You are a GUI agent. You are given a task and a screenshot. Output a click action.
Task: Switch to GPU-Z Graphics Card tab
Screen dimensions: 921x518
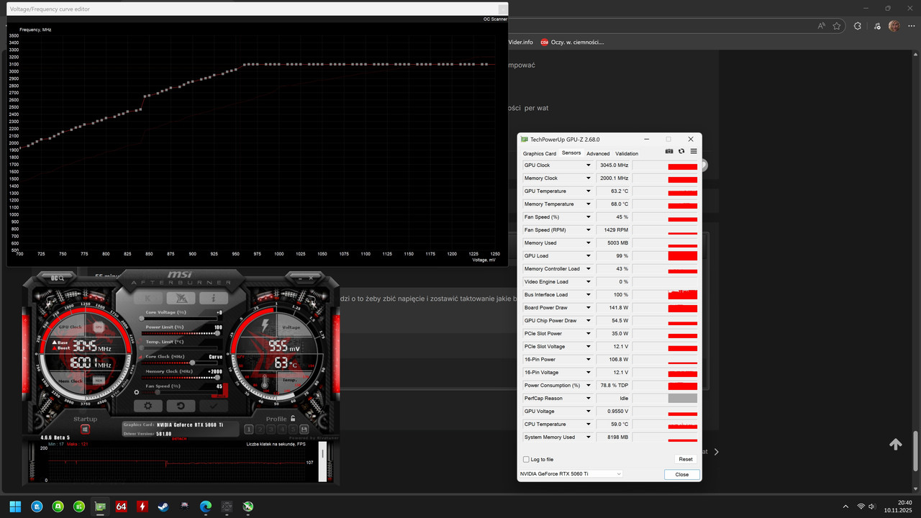point(540,153)
